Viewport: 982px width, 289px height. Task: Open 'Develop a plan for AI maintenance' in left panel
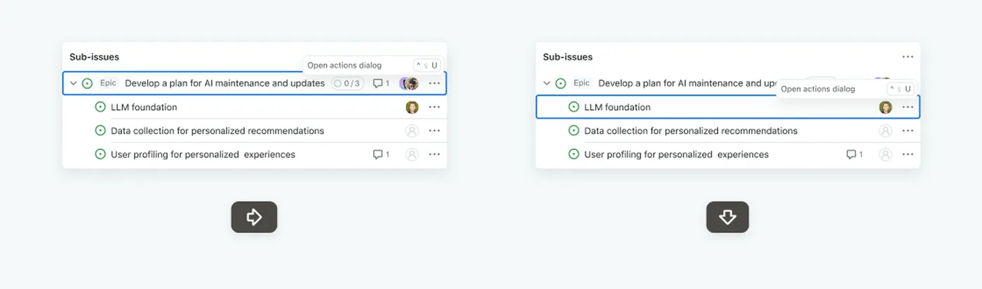224,83
